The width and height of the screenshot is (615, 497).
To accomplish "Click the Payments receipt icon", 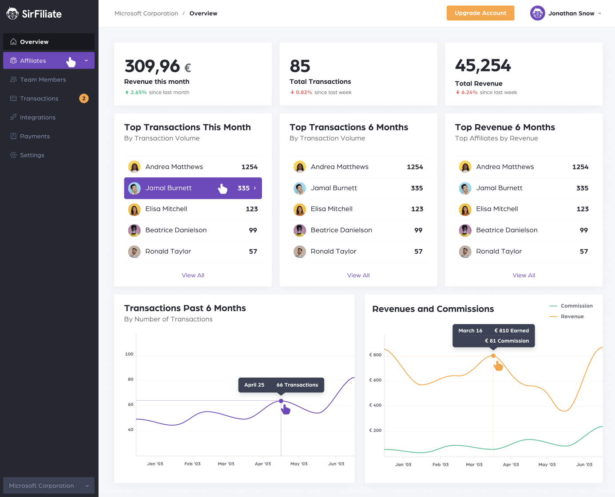I will (13, 136).
